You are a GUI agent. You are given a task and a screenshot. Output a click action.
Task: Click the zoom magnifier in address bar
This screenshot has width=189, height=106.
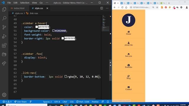pos(153,7)
